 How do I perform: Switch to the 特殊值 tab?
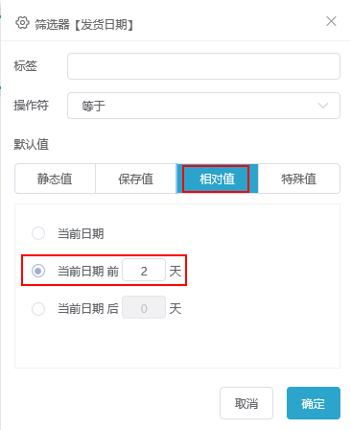click(x=299, y=179)
